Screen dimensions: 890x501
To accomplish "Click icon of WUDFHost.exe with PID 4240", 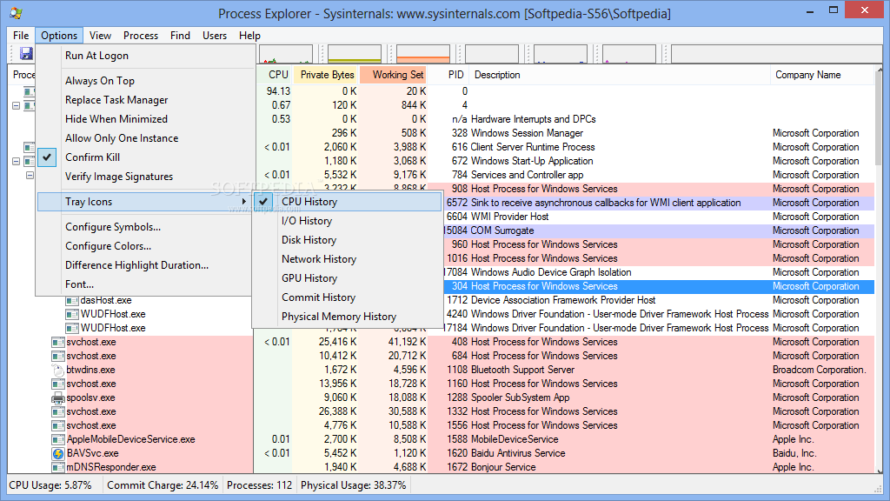I will [71, 314].
